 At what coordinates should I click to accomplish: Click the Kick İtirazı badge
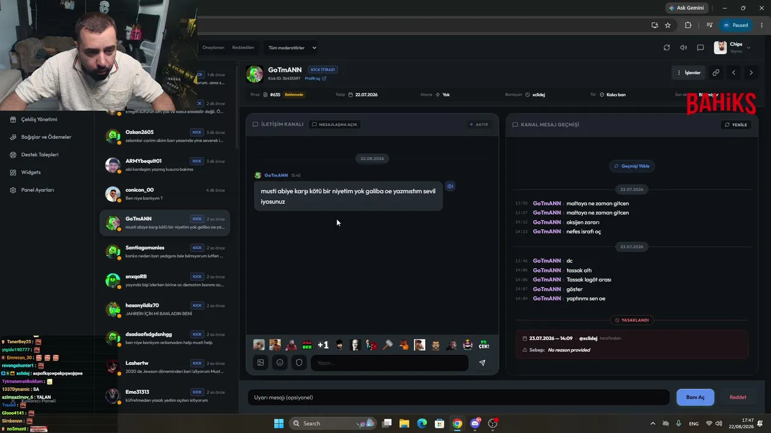pos(323,70)
